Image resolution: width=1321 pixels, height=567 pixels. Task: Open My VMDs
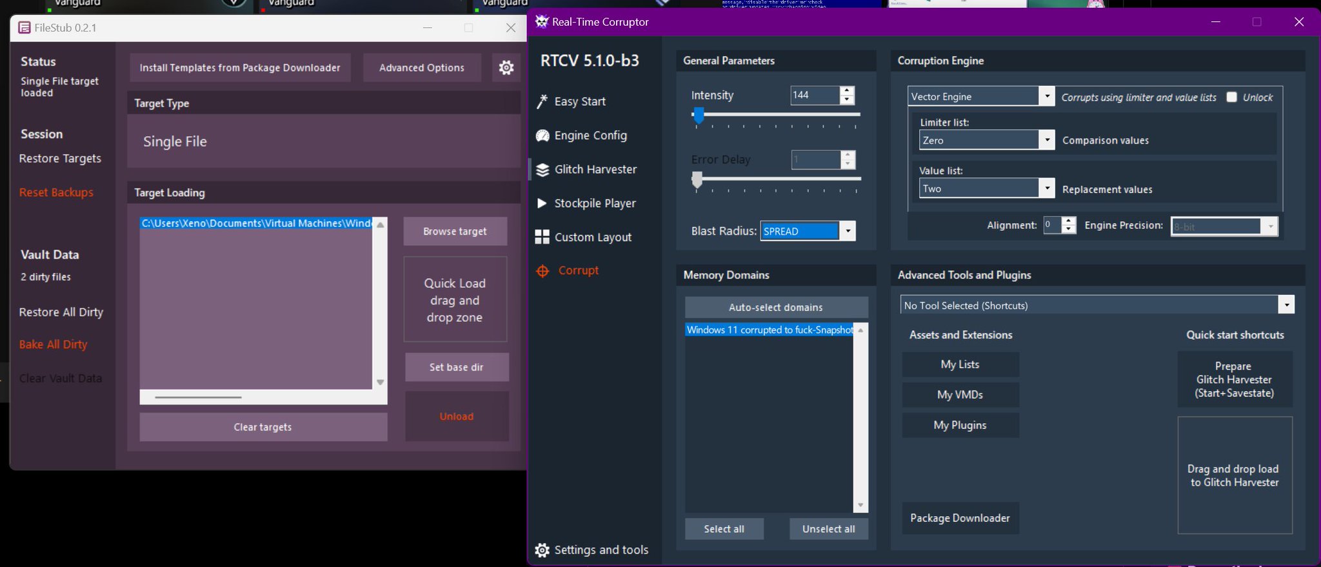click(x=960, y=395)
